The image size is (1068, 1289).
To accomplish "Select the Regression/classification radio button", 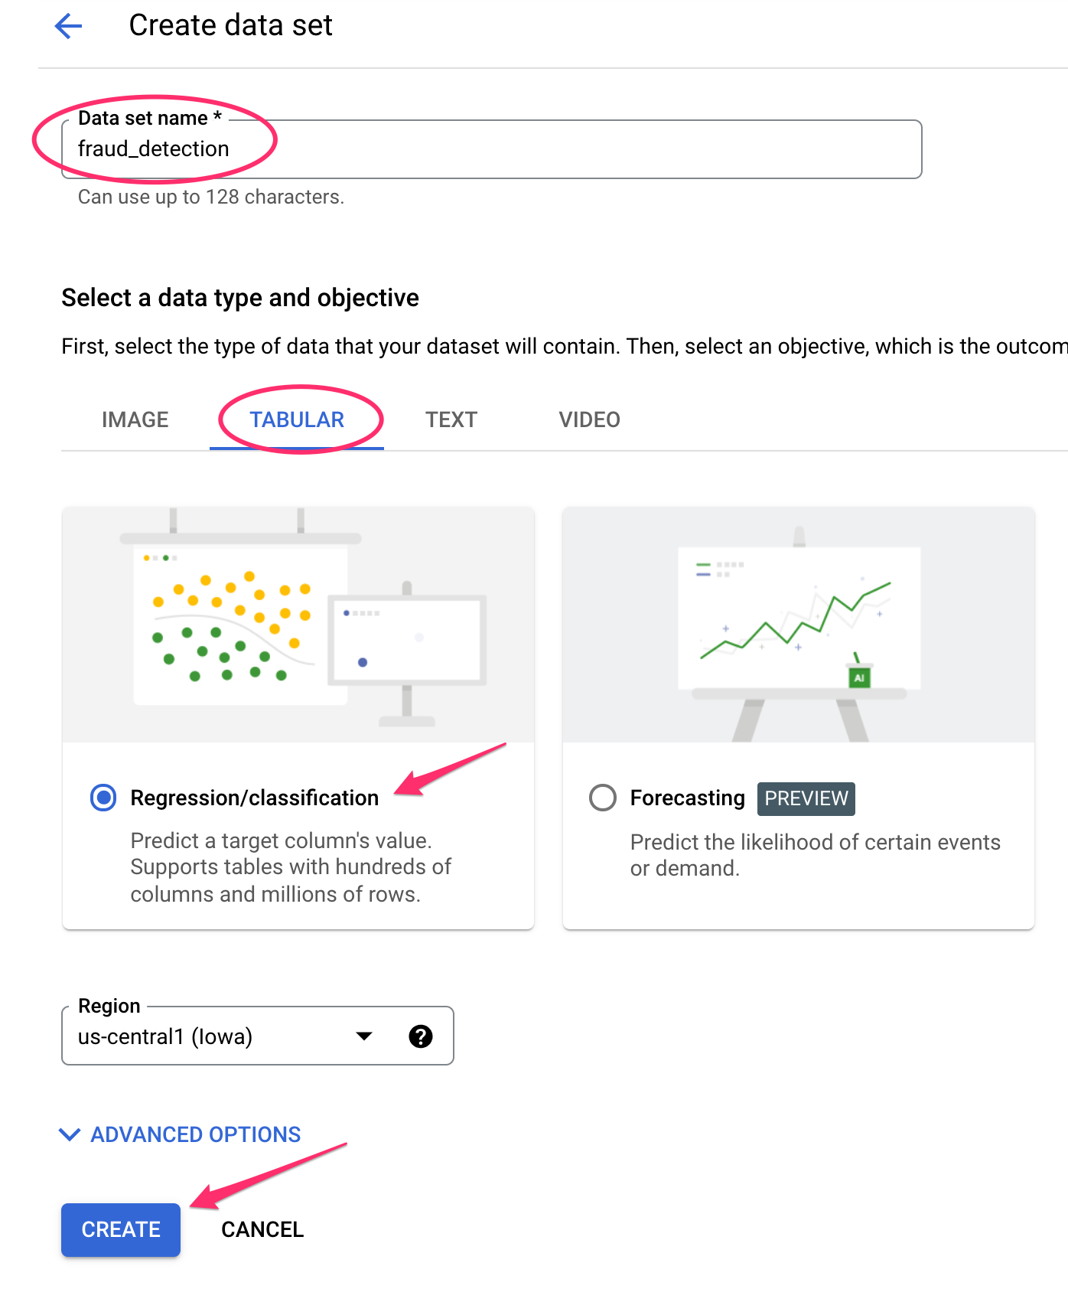I will coord(102,798).
